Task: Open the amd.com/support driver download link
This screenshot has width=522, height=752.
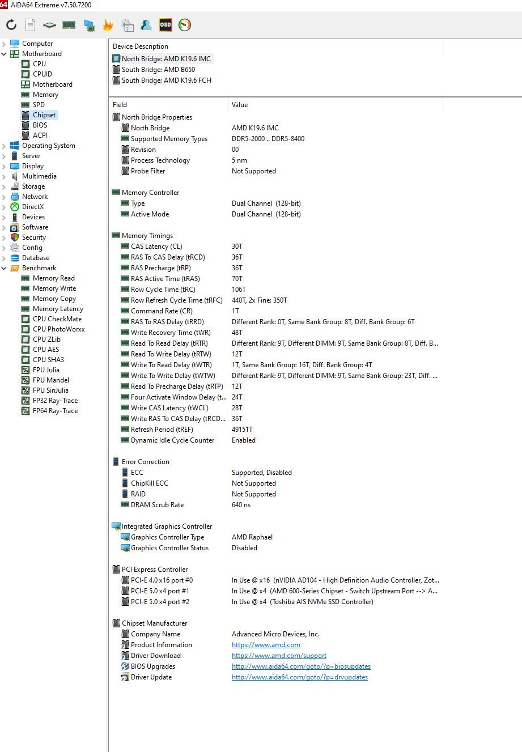Action: click(279, 656)
